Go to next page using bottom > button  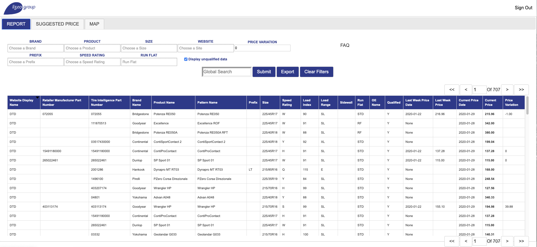coord(507,241)
